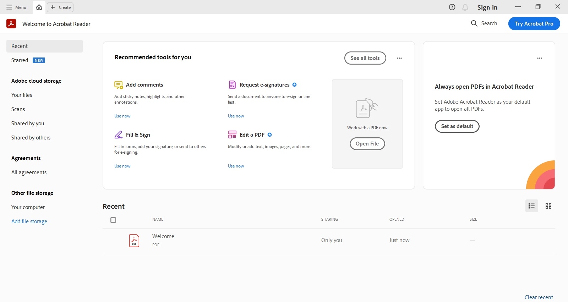
Task: Minimize the Acrobat window
Action: pos(518,7)
